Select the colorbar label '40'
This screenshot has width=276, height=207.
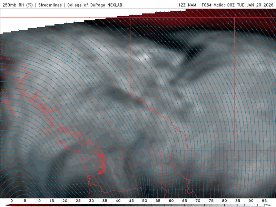(x=118, y=201)
